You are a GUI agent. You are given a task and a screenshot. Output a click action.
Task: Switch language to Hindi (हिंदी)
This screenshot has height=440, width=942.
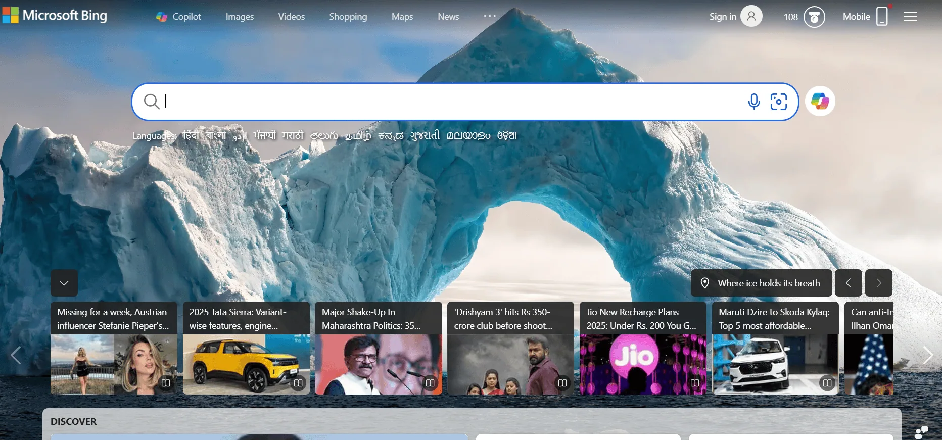[191, 135]
